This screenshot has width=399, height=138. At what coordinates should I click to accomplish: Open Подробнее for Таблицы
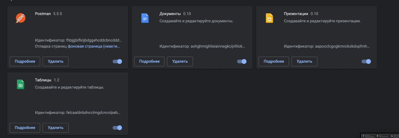coord(25,128)
